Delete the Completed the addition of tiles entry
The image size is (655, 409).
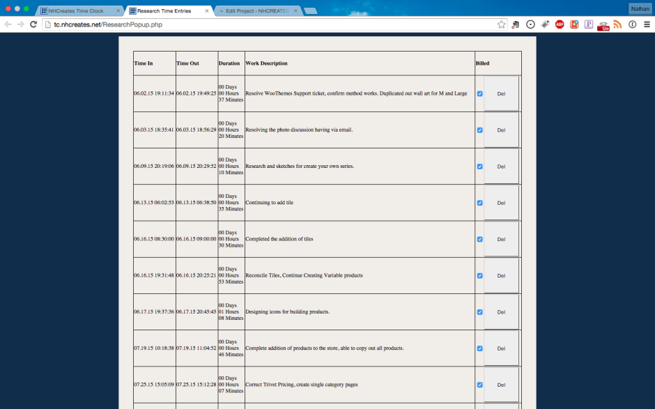coord(501,240)
